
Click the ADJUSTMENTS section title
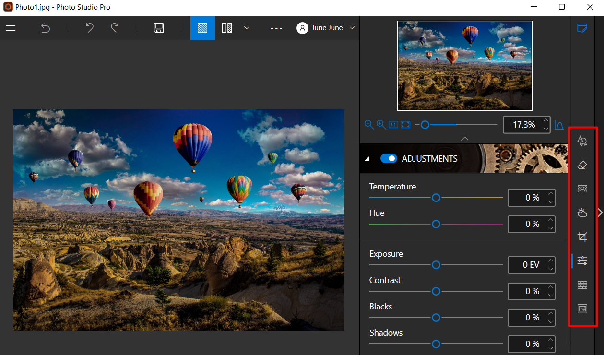[x=430, y=159]
